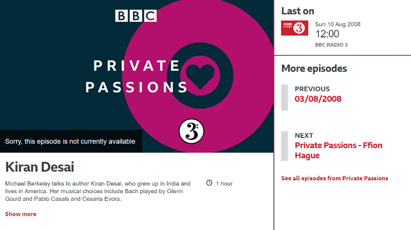Open next episode Private Passions - Ffion Hague
This screenshot has width=411, height=230.
click(x=339, y=150)
